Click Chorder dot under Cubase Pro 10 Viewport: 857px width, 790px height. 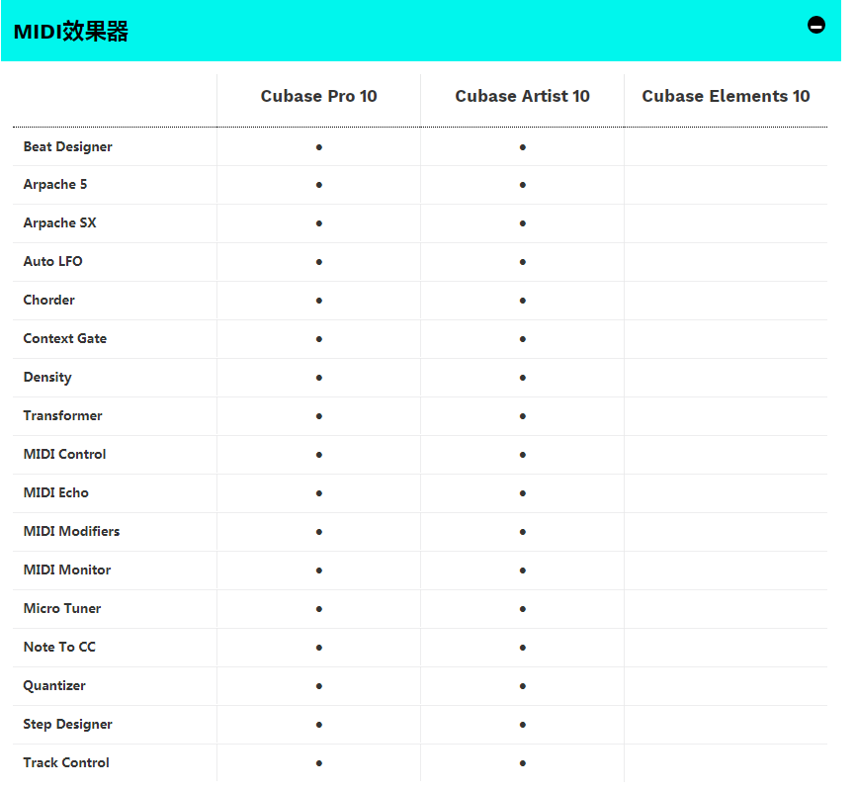click(x=319, y=301)
